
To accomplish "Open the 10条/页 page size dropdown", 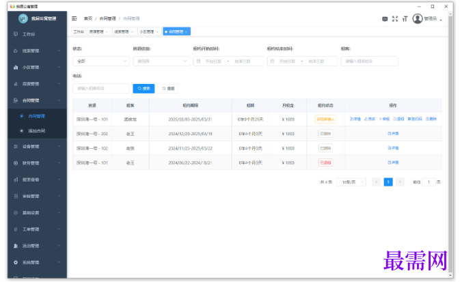I will [351, 182].
